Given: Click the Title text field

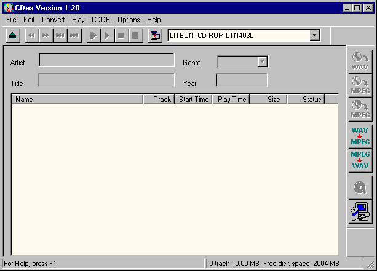Looking at the screenshot, I should pos(106,81).
